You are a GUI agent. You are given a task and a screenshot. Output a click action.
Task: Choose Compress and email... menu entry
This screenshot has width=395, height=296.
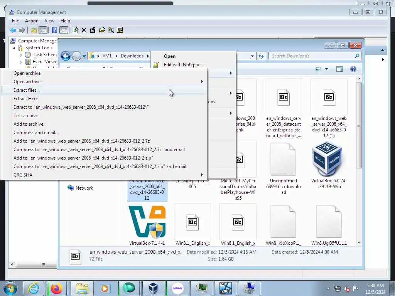[x=103, y=133]
